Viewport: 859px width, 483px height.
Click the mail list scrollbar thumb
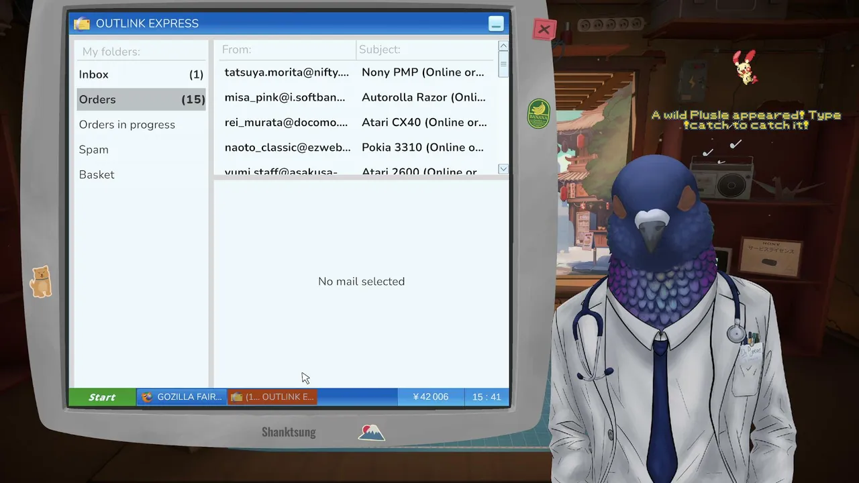click(x=503, y=65)
